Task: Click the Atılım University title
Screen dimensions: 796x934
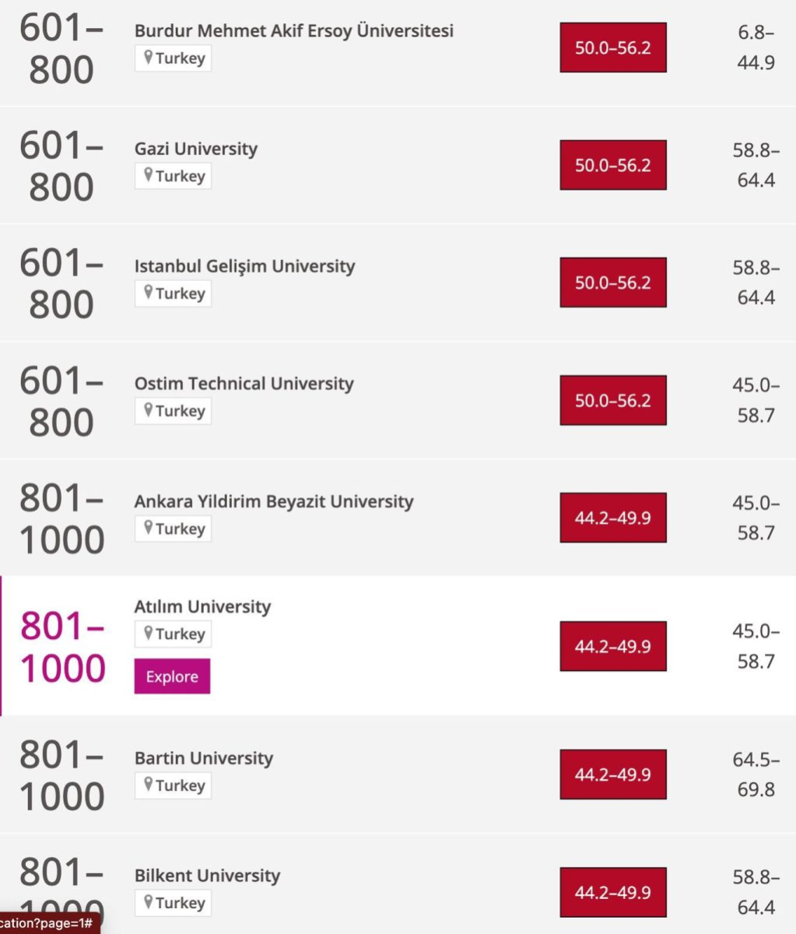Action: [x=202, y=606]
